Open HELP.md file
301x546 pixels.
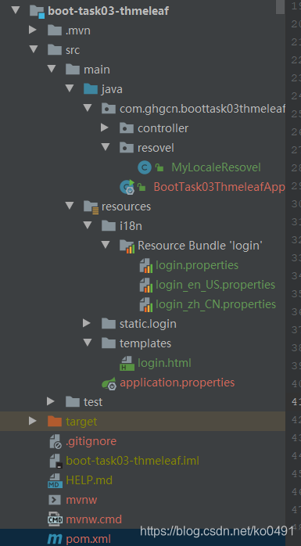(89, 480)
